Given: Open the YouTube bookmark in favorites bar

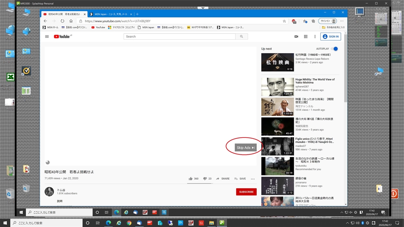Looking at the screenshot, I should (x=98, y=27).
